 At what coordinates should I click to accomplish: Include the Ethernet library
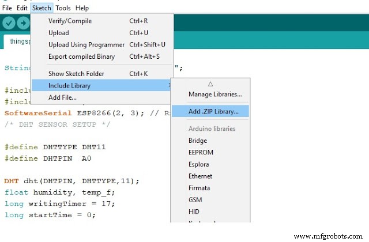pyautogui.click(x=200, y=176)
